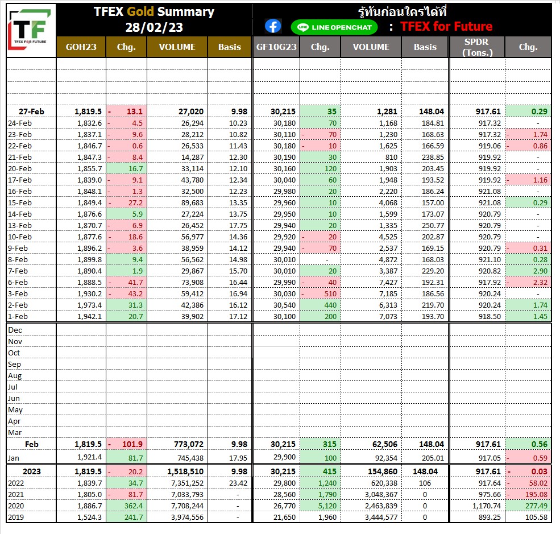The height and width of the screenshot is (534, 560).
Task: Click GOH23 volume value 27,020
Action: tap(191, 111)
